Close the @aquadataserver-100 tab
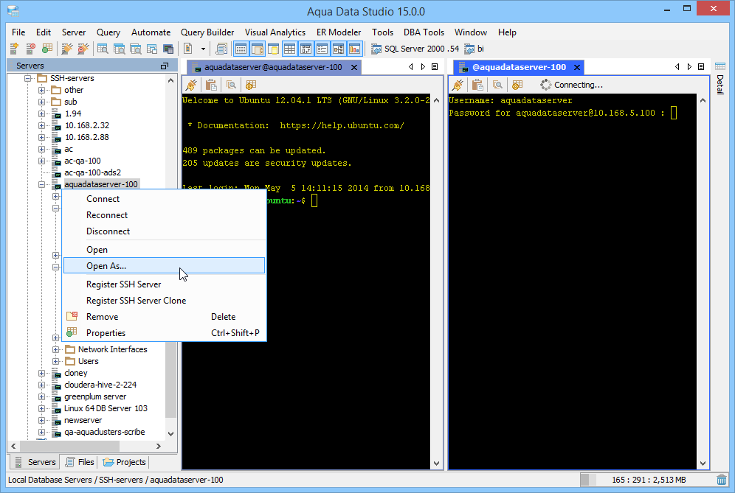 pyautogui.click(x=577, y=67)
